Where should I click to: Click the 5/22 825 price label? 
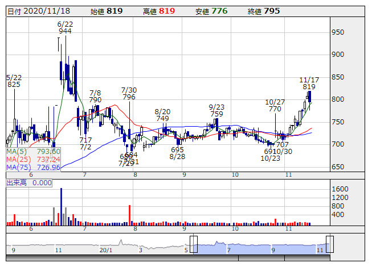14,81
